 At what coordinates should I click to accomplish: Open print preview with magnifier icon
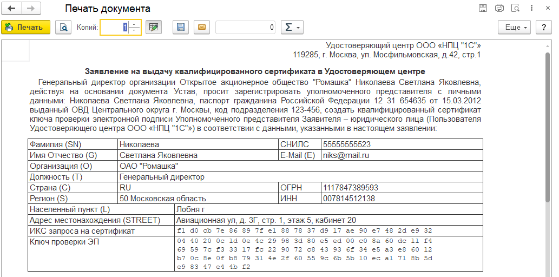[63, 27]
